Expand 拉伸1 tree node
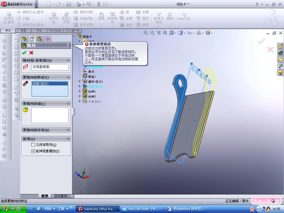284x213 pixels. tap(80, 91)
